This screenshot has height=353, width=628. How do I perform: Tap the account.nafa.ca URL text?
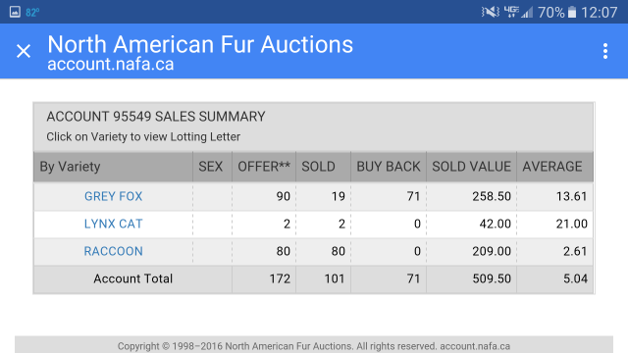111,64
